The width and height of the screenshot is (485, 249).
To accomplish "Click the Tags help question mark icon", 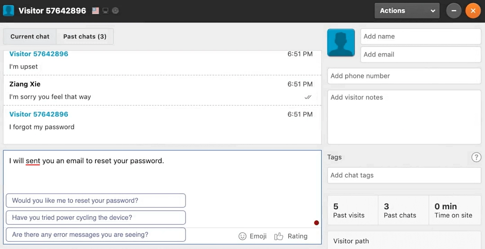I will pos(476,157).
